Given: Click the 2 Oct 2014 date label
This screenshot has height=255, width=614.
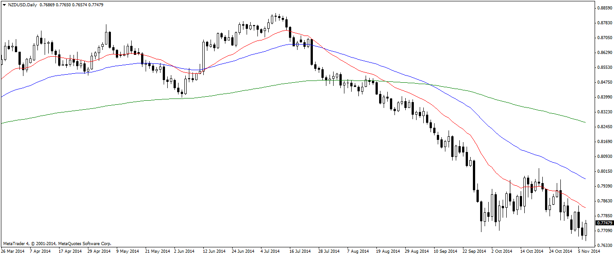Looking at the screenshot, I should [502, 251].
